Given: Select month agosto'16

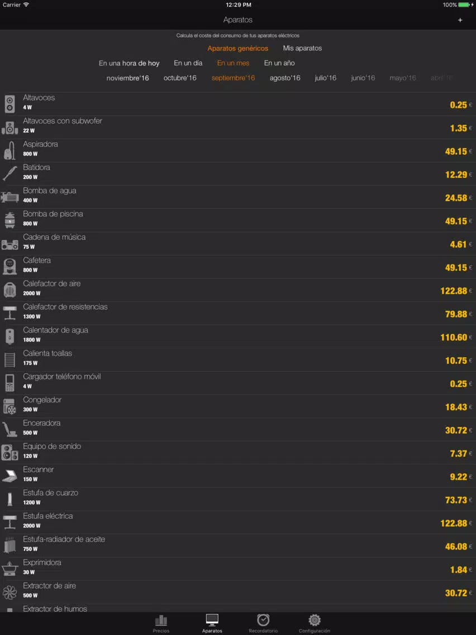Looking at the screenshot, I should (x=285, y=78).
